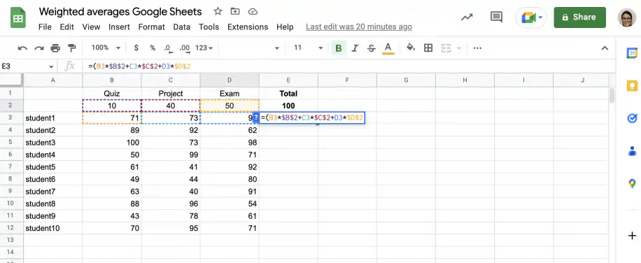Click the E3 Name box field
The width and height of the screenshot is (641, 263).
point(24,66)
